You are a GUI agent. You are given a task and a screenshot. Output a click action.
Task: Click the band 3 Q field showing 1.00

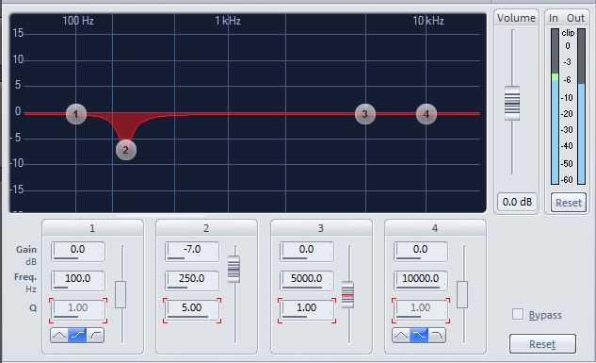tap(307, 310)
